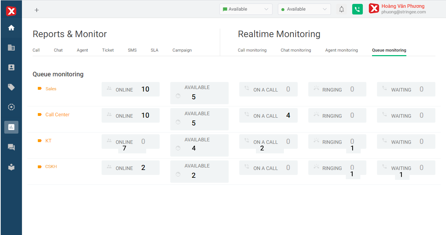Click the tag icon in sidebar

(x=11, y=87)
